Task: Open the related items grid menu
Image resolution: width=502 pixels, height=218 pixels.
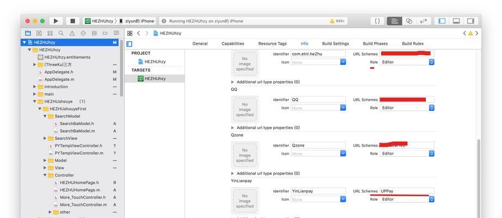Action: click(130, 33)
